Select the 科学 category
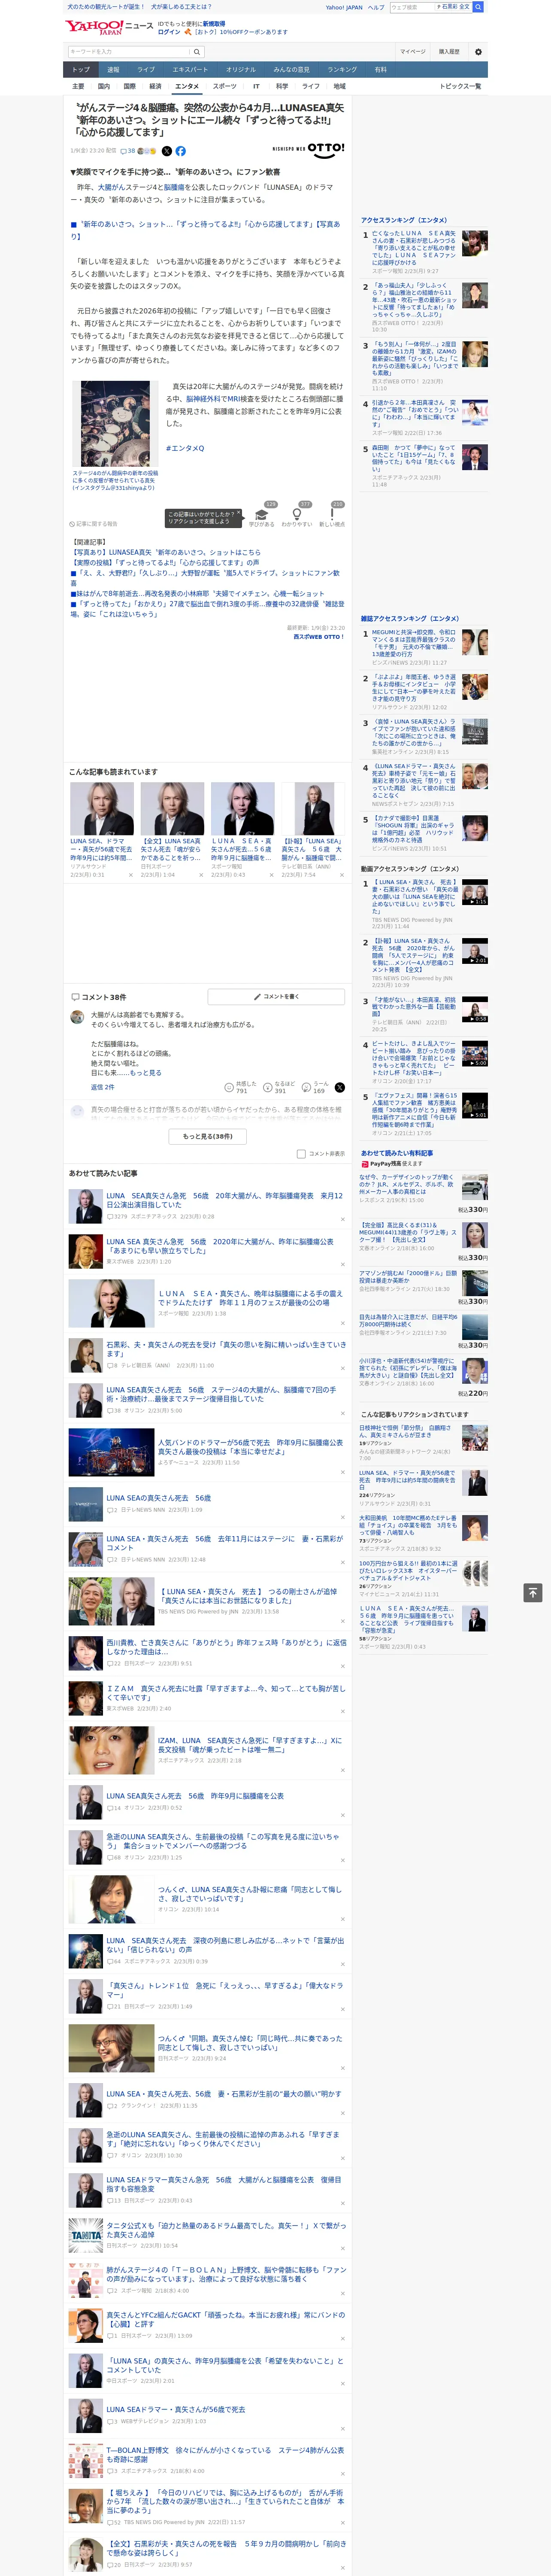The image size is (551, 2576). click(282, 86)
